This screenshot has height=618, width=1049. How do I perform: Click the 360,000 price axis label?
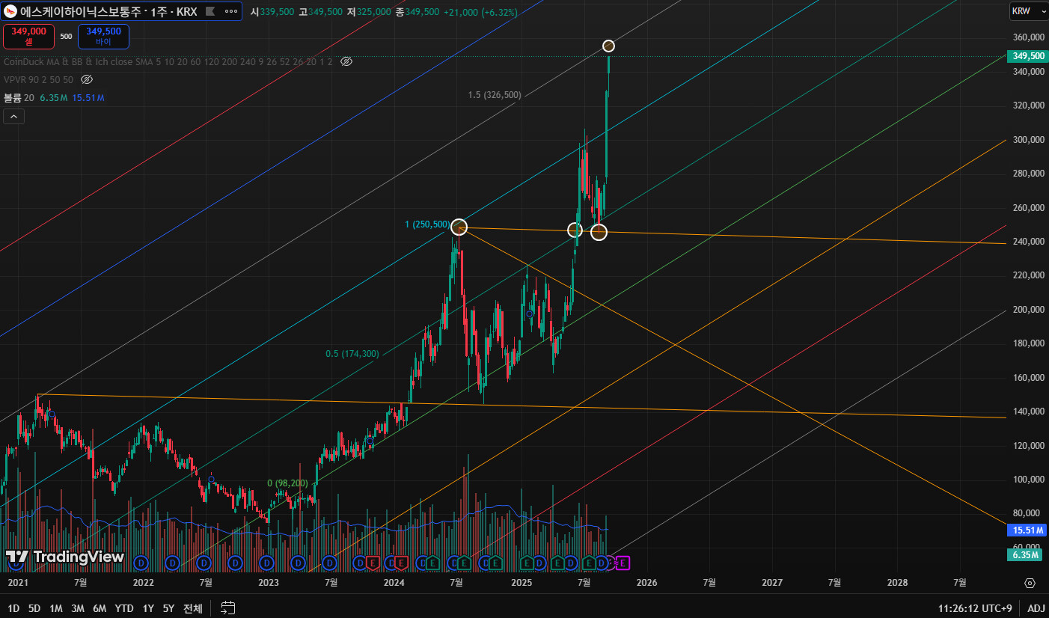[x=1028, y=37]
